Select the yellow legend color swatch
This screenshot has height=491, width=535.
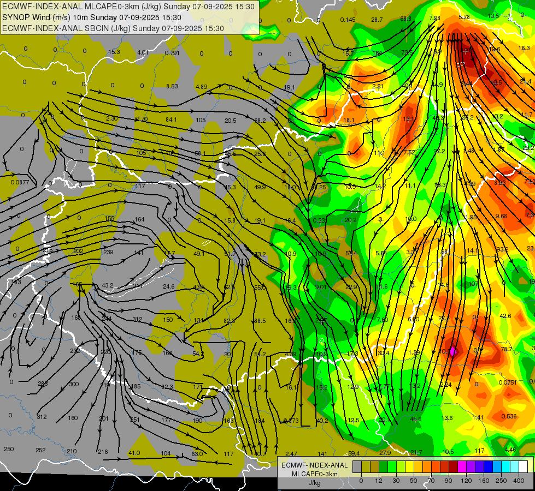pyautogui.click(x=410, y=466)
